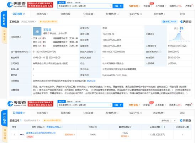Select the lower 自主信息 side tab
The image size is (195, 143).
[x=5, y=134]
